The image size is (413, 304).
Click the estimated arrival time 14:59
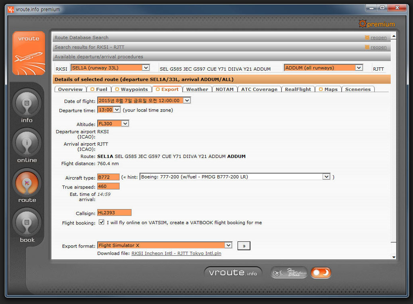click(x=104, y=194)
